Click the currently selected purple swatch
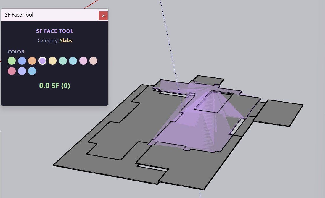The height and width of the screenshot is (198, 325). point(42,61)
